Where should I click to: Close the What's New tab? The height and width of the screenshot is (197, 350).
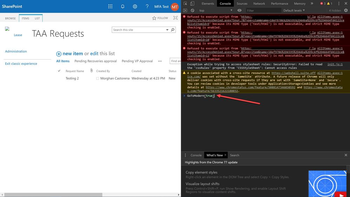[x=225, y=155]
